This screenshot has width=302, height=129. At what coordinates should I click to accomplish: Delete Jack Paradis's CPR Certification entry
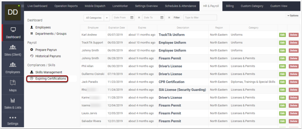pos(294,82)
